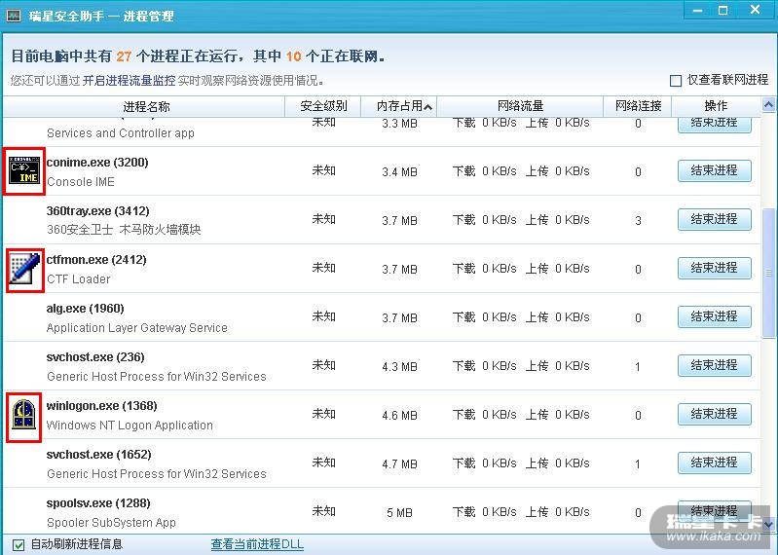Click the vertical scrollbar thumb
The image size is (778, 555).
(768, 273)
